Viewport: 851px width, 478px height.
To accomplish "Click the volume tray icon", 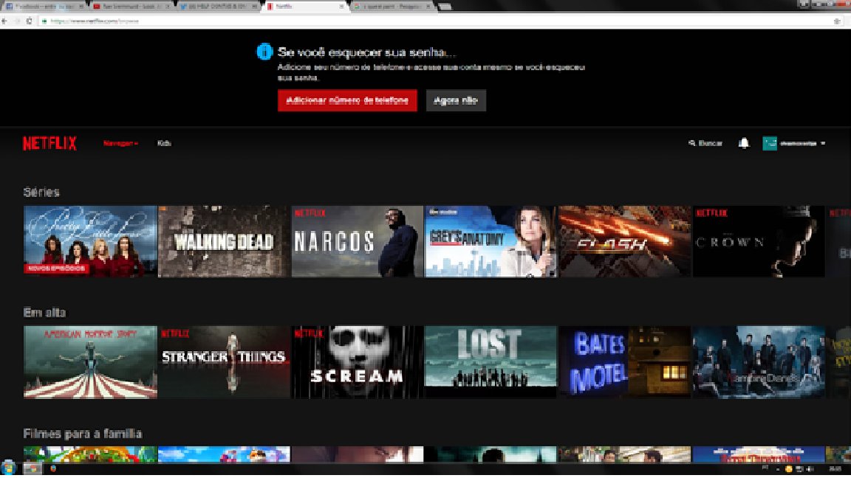I will tap(809, 469).
